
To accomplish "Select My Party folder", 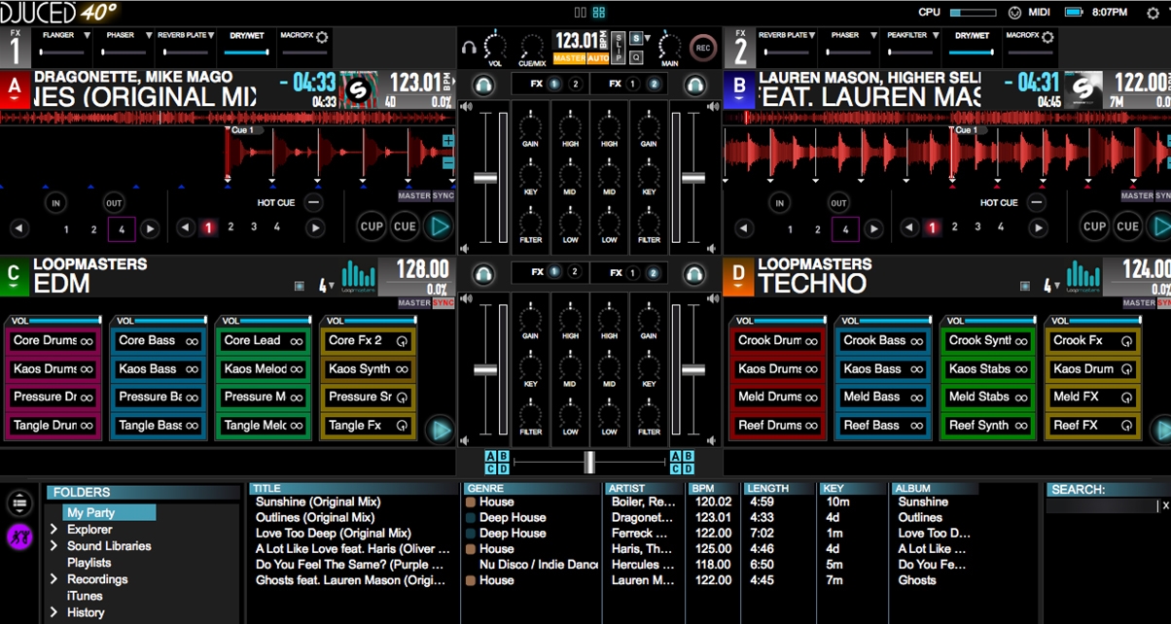I will 90,512.
